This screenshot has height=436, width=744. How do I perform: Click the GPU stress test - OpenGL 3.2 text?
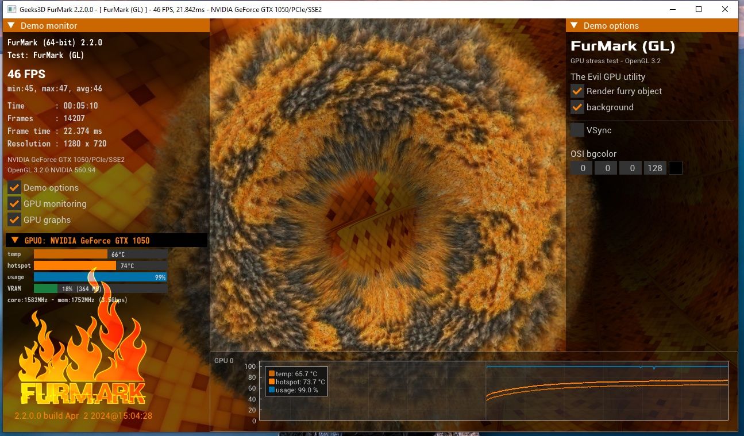tap(615, 61)
